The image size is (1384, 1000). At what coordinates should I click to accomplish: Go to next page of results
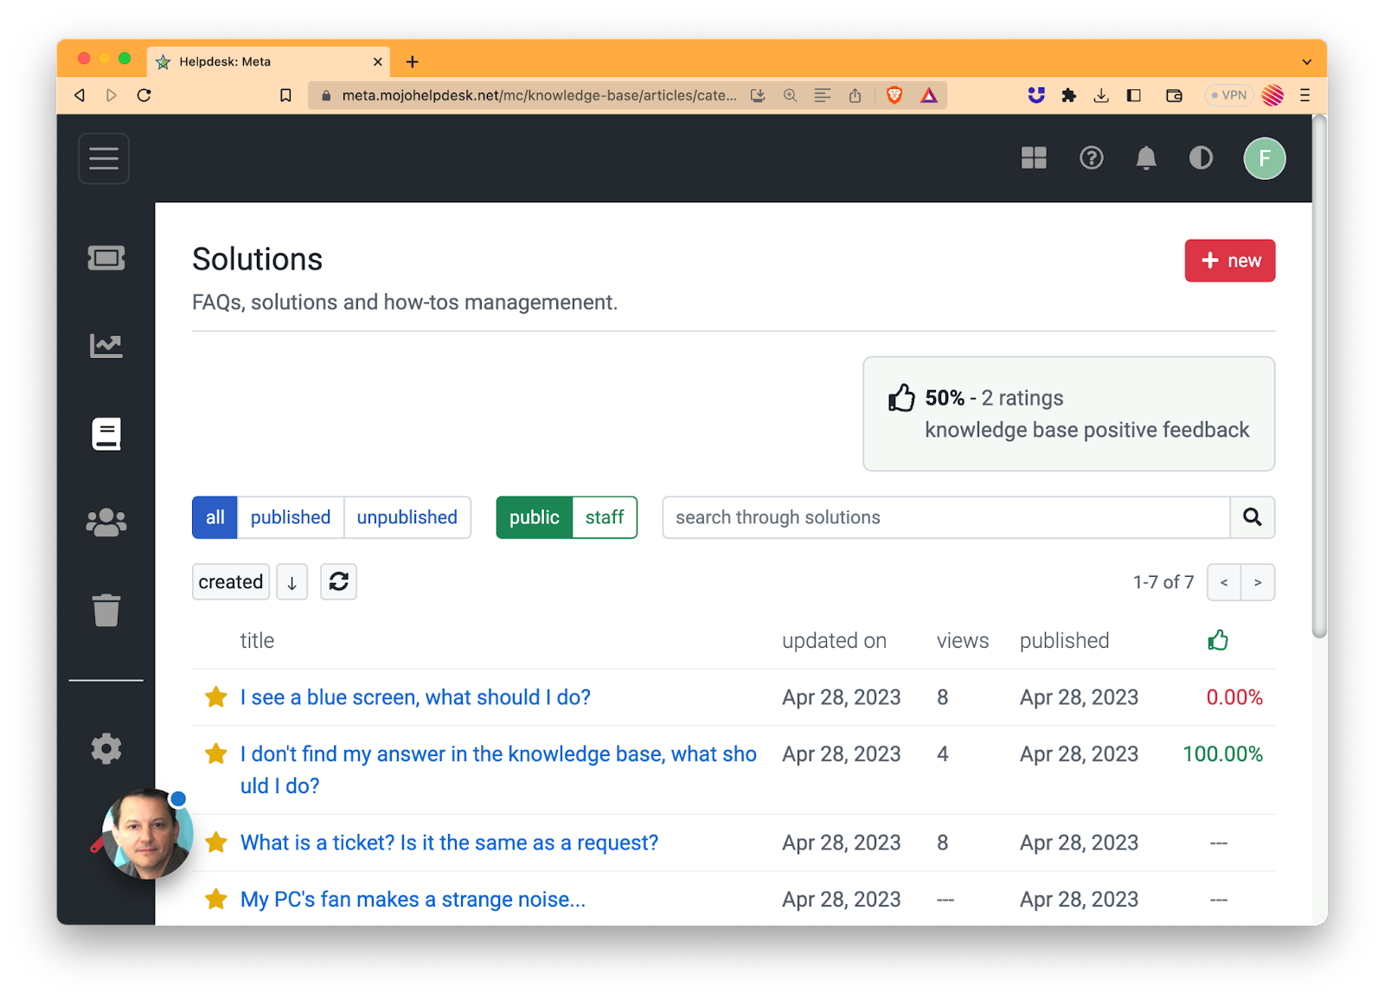[x=1258, y=582]
